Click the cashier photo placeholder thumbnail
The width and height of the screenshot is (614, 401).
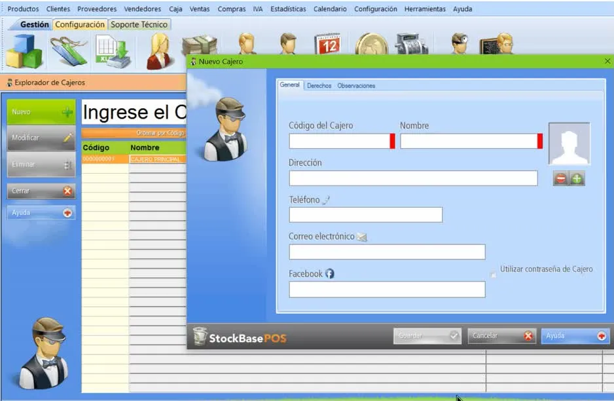(x=569, y=143)
